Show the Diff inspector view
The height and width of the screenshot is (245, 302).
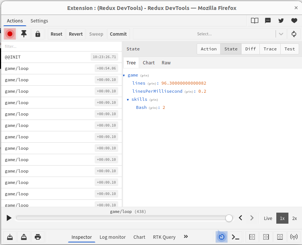click(250, 49)
